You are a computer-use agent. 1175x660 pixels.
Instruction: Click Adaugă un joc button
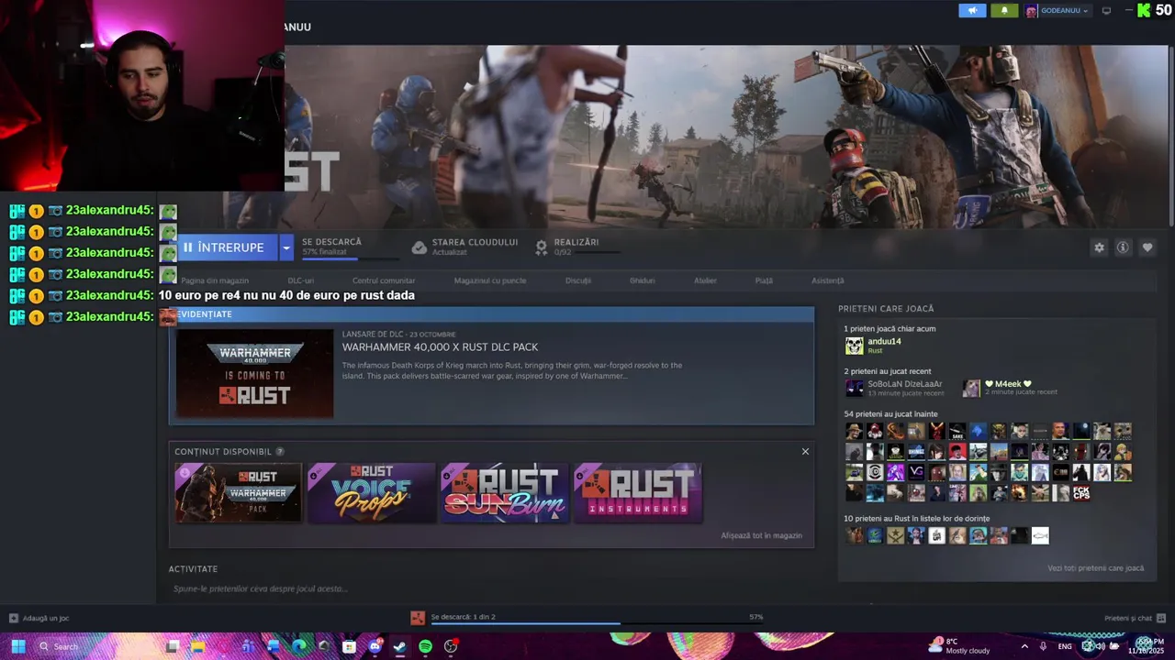(39, 618)
